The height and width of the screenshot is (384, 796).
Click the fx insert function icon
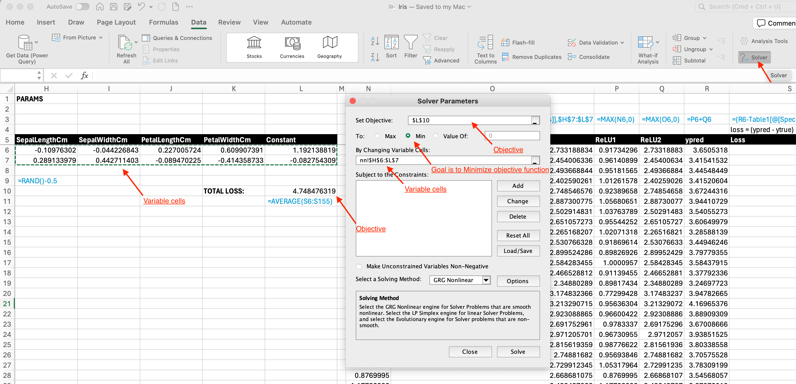(x=84, y=76)
